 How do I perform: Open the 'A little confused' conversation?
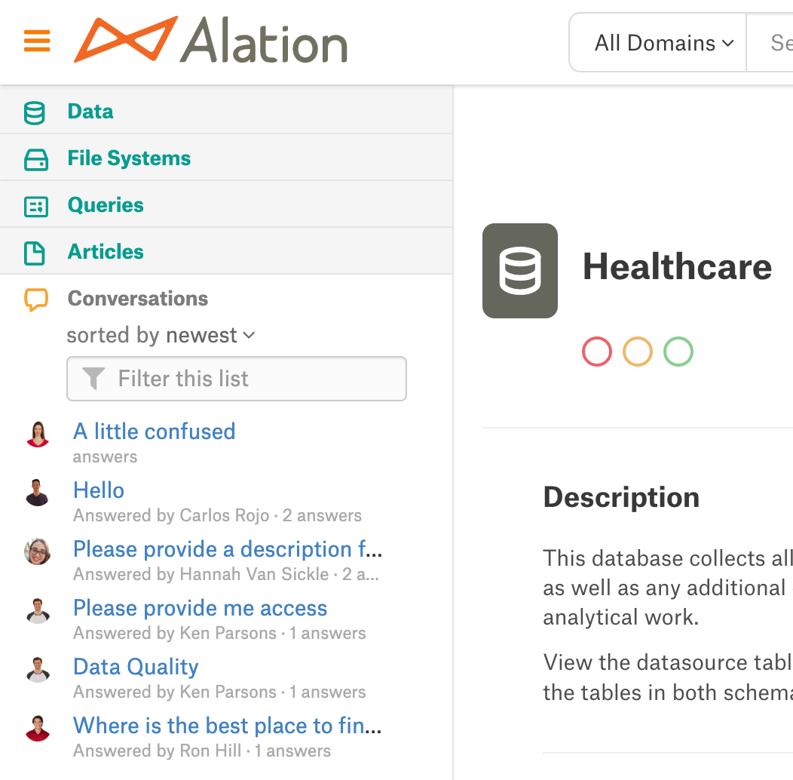[155, 431]
